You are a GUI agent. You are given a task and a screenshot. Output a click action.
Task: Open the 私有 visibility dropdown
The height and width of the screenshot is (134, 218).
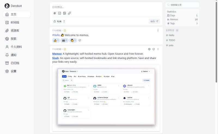[59, 21]
